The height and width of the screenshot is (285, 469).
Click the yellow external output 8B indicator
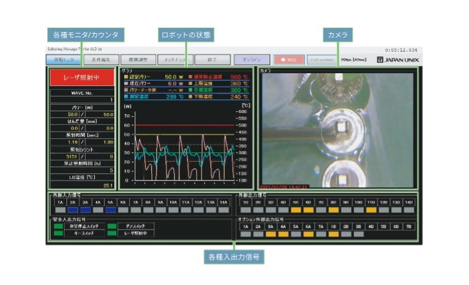click(x=334, y=210)
